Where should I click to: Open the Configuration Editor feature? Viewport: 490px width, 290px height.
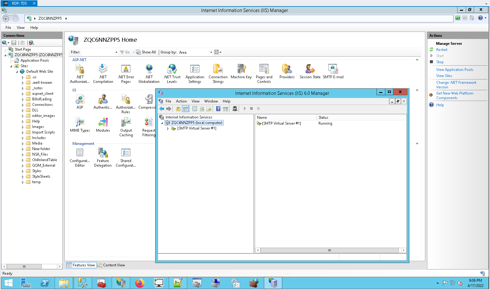tap(80, 157)
